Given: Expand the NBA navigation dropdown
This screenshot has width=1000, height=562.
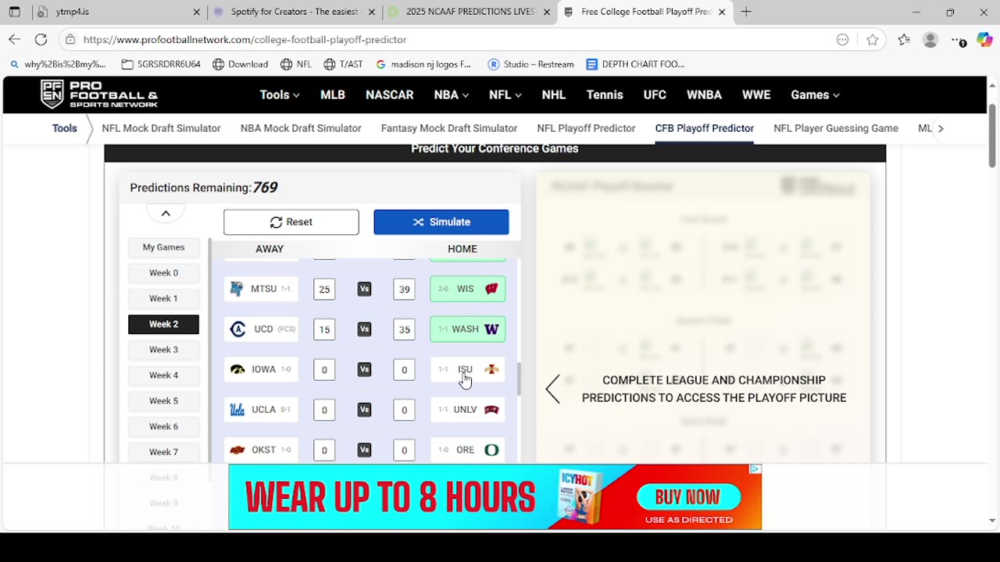Looking at the screenshot, I should 452,94.
